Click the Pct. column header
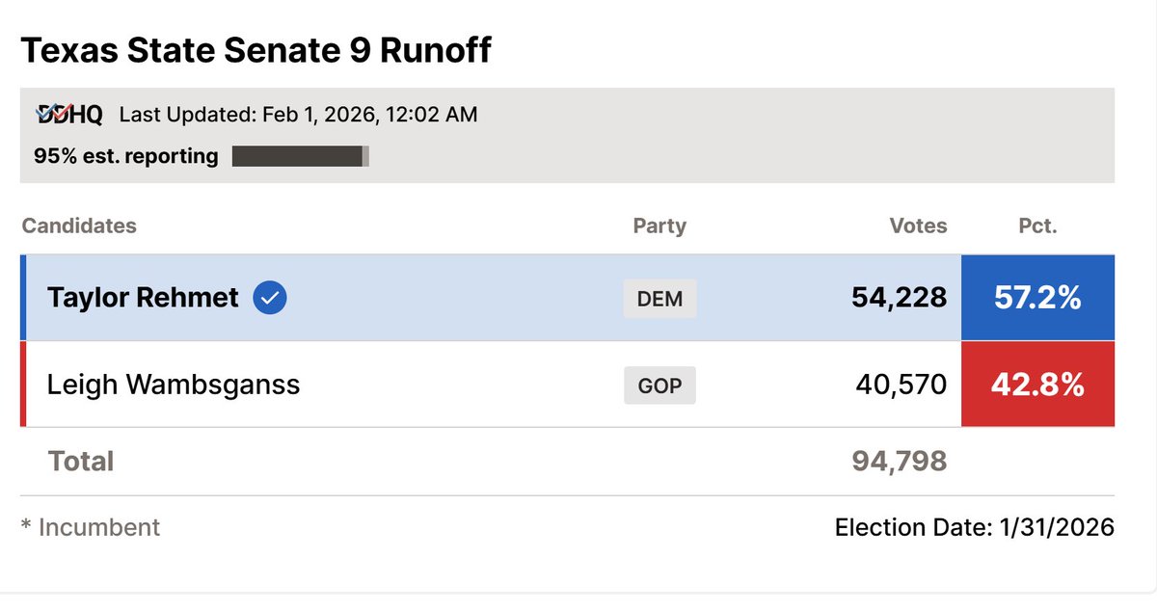Viewport: 1157px width, 611px height. pyautogui.click(x=1037, y=226)
